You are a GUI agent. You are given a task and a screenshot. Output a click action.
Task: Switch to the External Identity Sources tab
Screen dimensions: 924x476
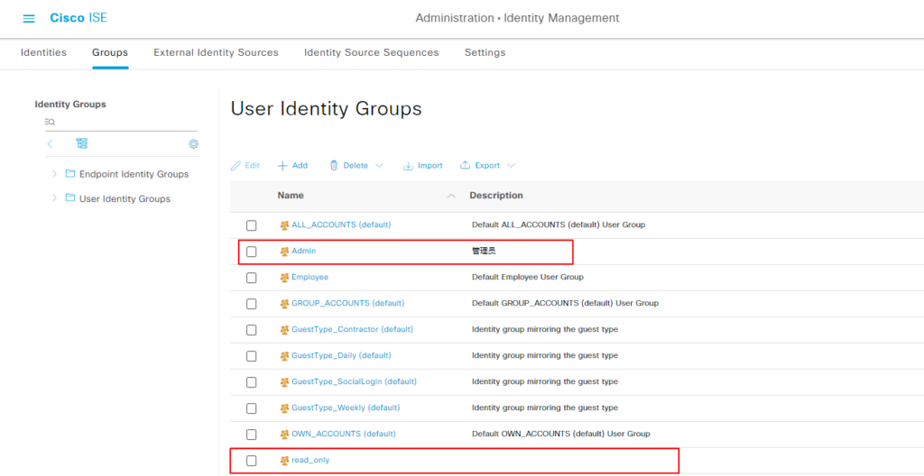coord(216,52)
